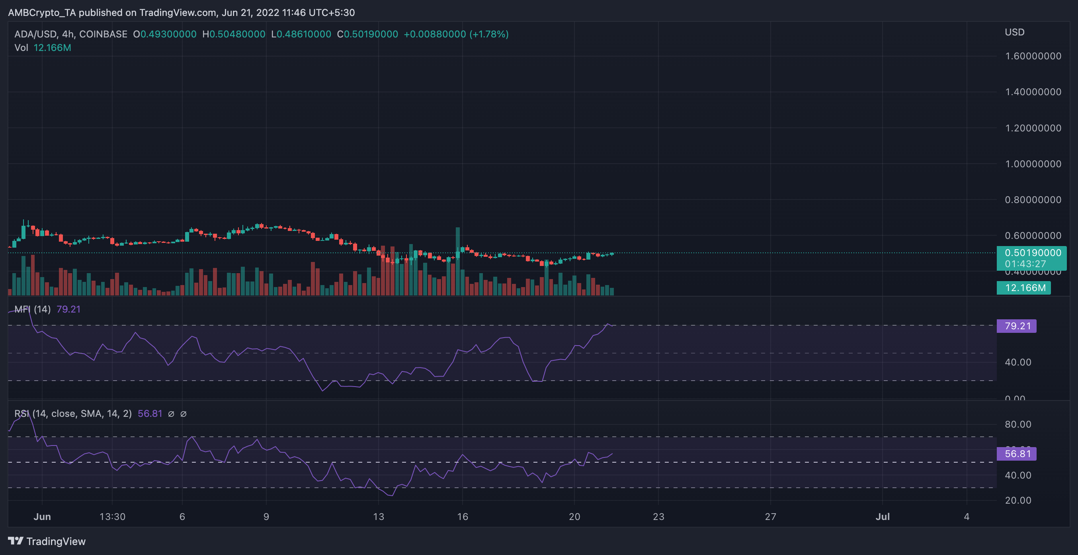Click the second RSI hidden-value symbol

[183, 414]
